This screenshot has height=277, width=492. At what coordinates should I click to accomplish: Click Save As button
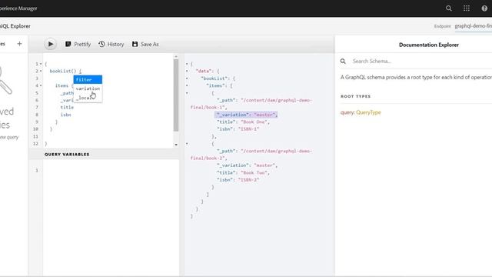[145, 45]
